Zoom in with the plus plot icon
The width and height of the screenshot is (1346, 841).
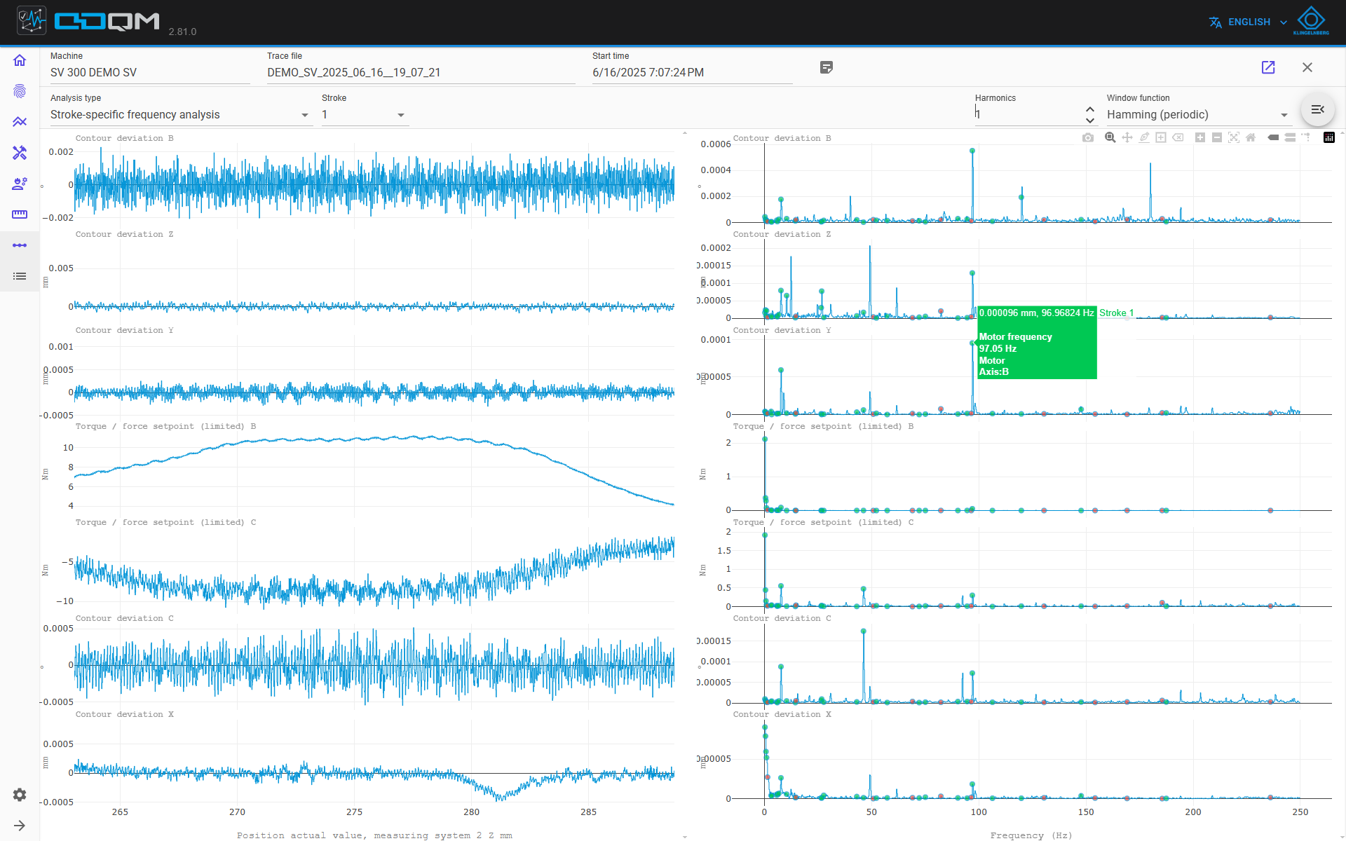(x=1200, y=137)
